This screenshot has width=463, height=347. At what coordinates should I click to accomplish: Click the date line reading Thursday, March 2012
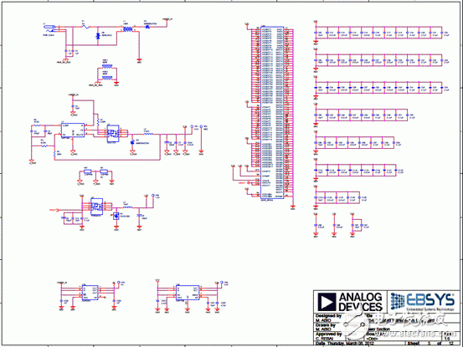coord(345,344)
